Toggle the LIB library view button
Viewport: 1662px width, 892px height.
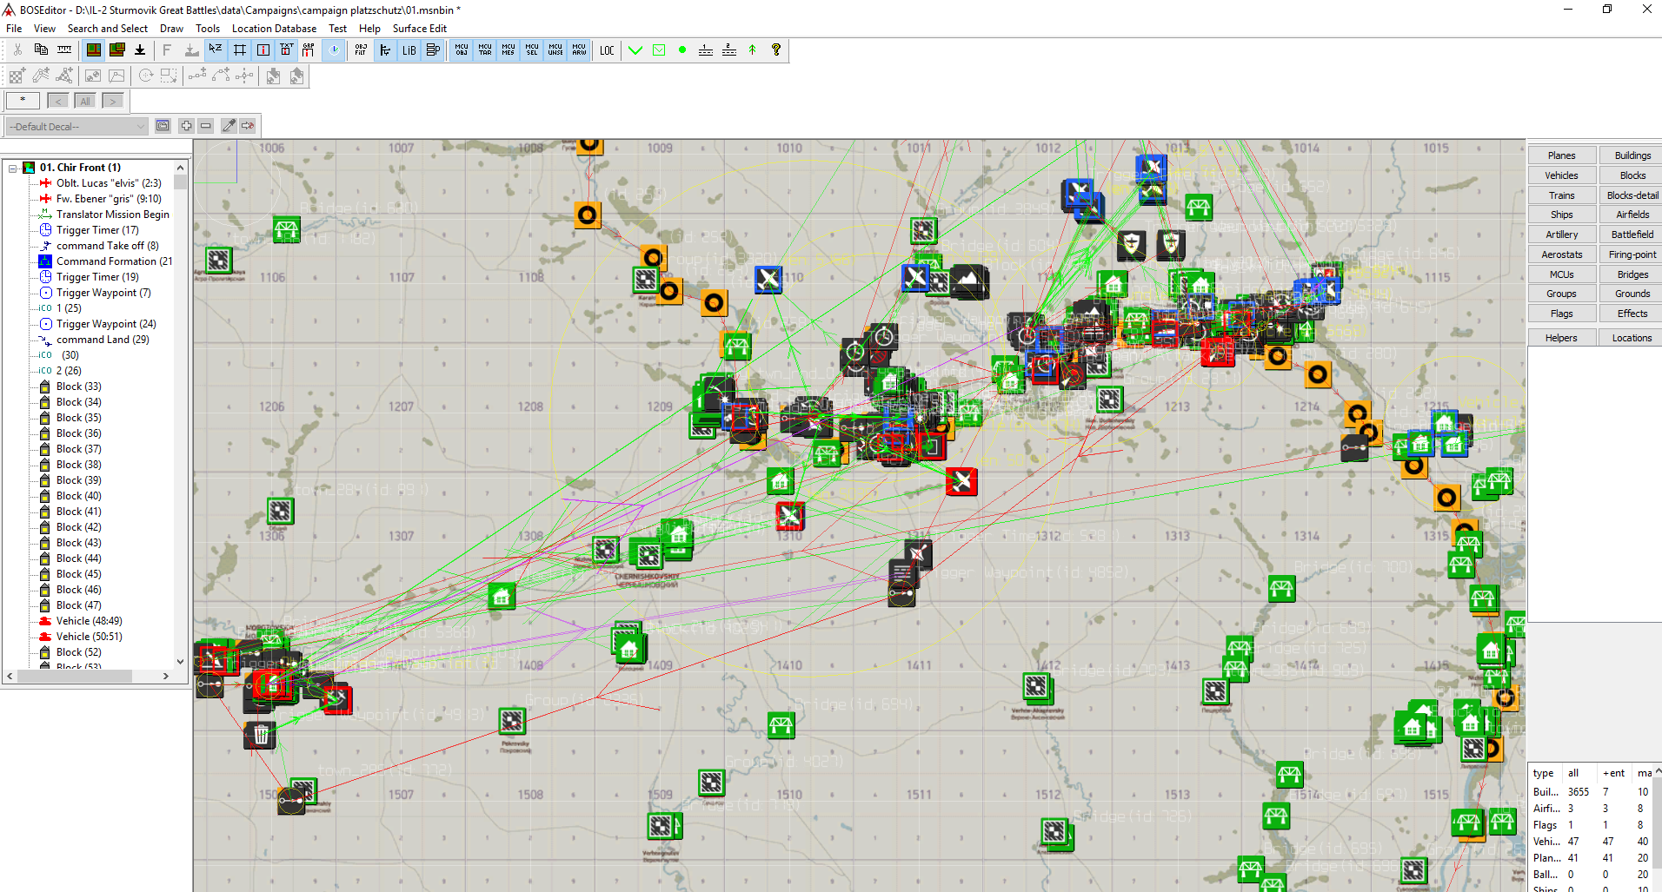409,50
